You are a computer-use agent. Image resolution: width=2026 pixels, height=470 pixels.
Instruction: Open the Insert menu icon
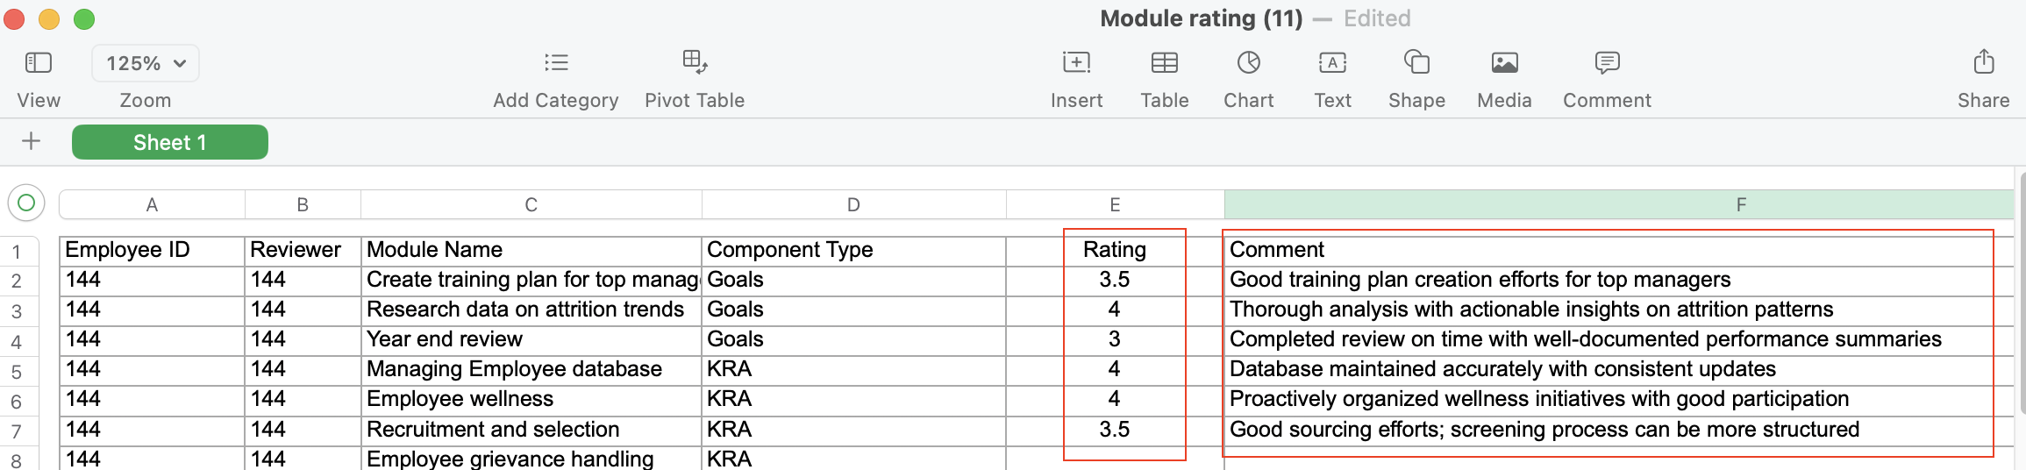(x=1076, y=63)
